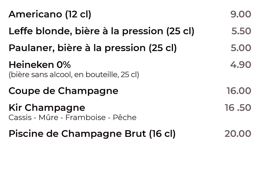Choose Leffe blonde, bière à la pression

click(x=101, y=31)
